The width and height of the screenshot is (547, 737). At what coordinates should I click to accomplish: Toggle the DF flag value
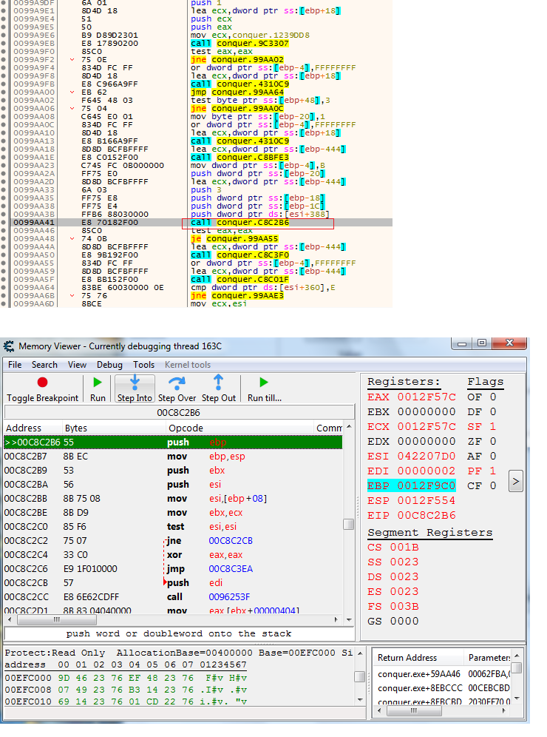(x=493, y=411)
